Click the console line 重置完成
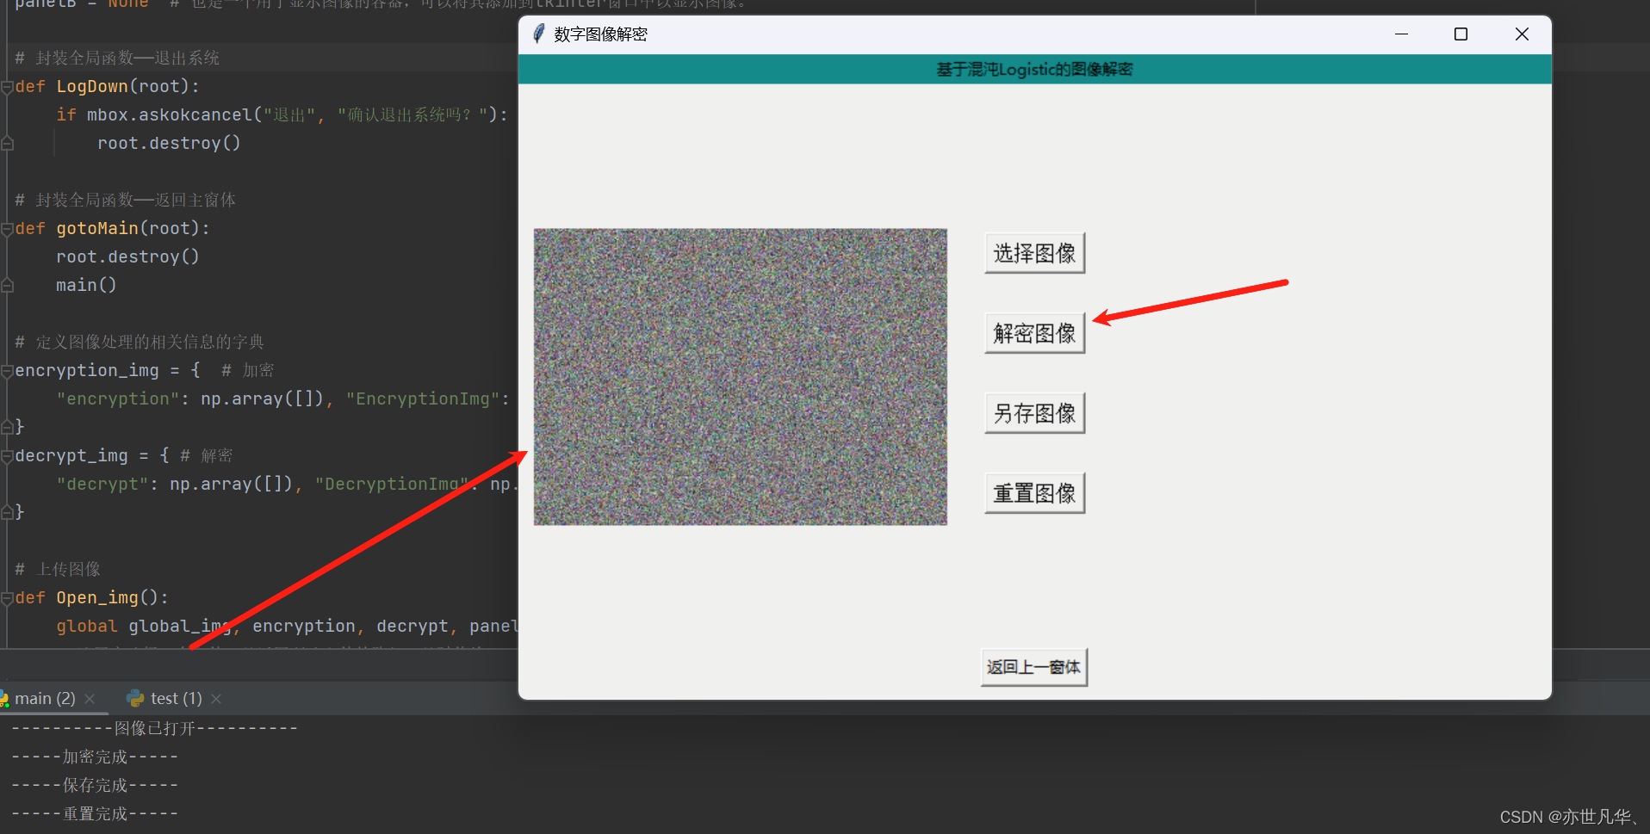Viewport: 1650px width, 834px height. [x=95, y=813]
